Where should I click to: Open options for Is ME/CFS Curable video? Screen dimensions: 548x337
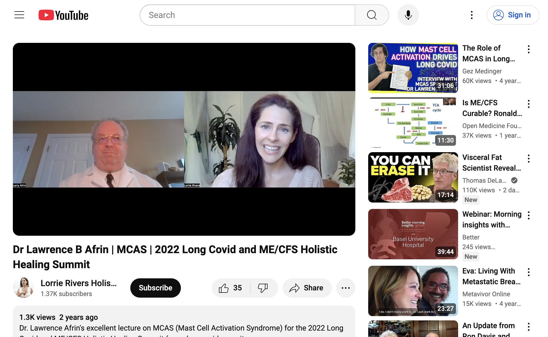(x=529, y=104)
